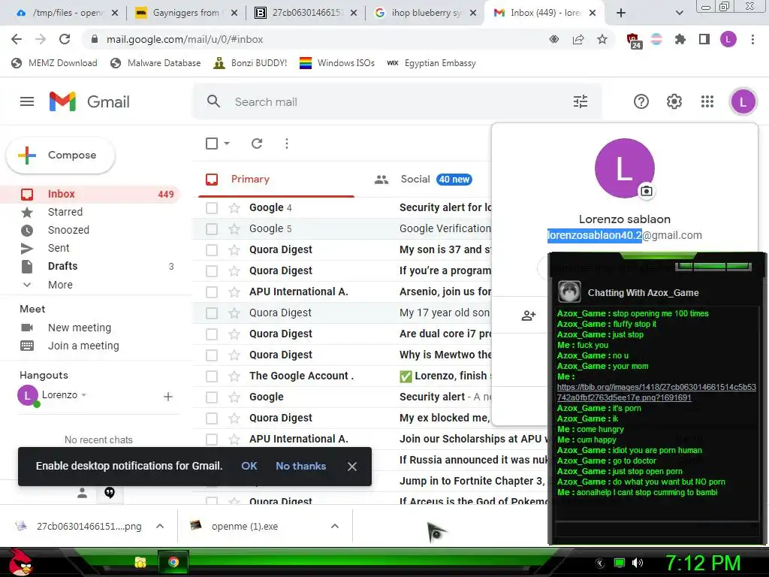Open the Google apps grid

tap(707, 101)
